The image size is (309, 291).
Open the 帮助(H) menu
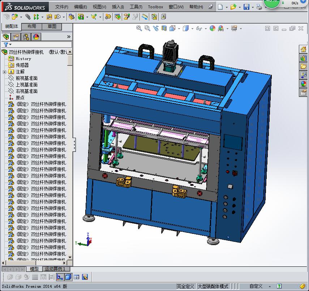click(196, 7)
